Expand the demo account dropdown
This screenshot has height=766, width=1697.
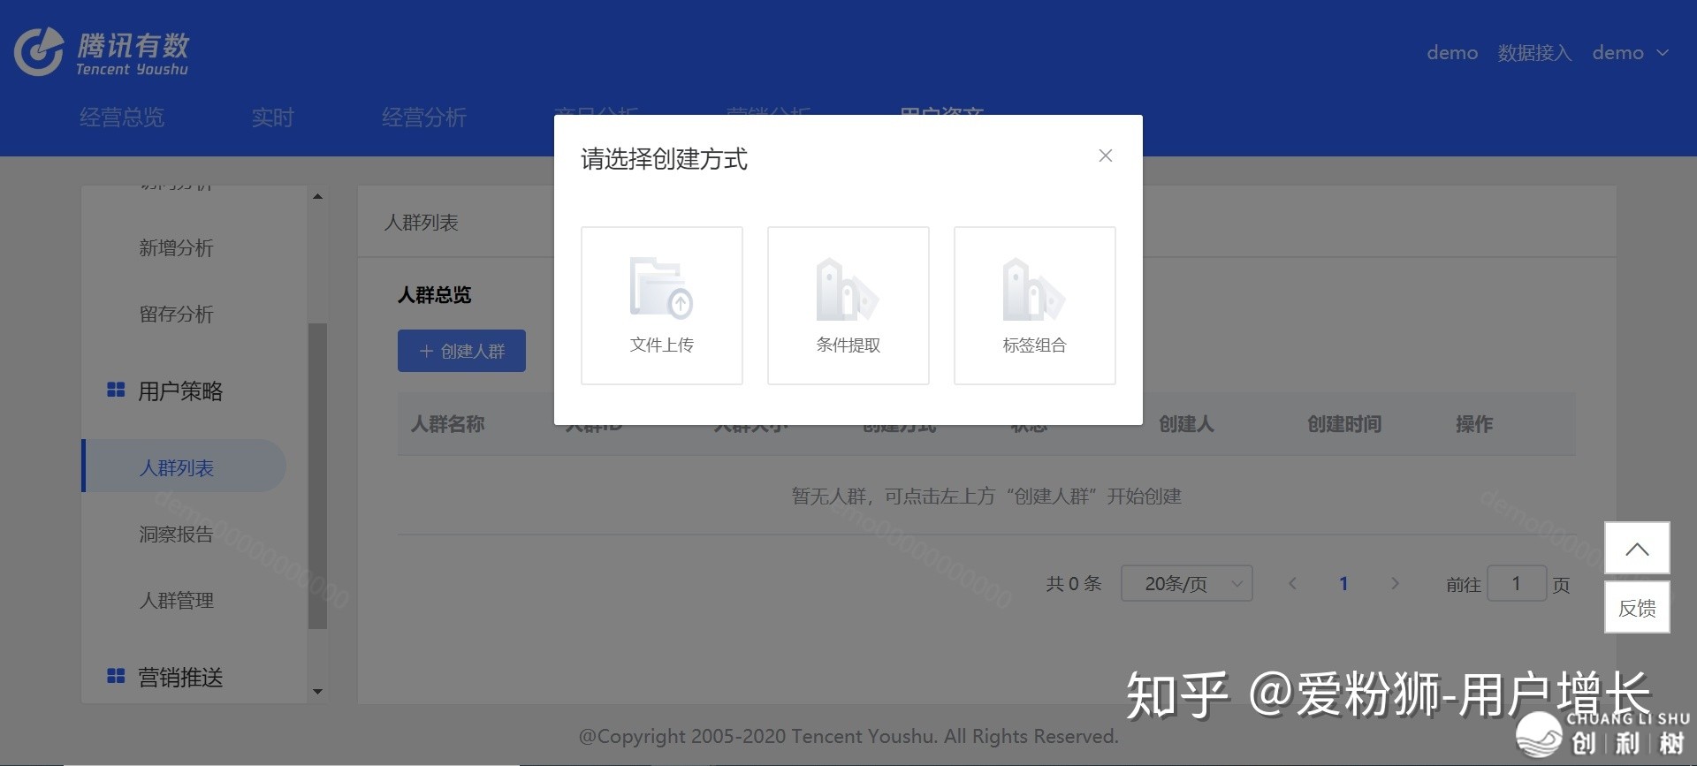[x=1631, y=53]
